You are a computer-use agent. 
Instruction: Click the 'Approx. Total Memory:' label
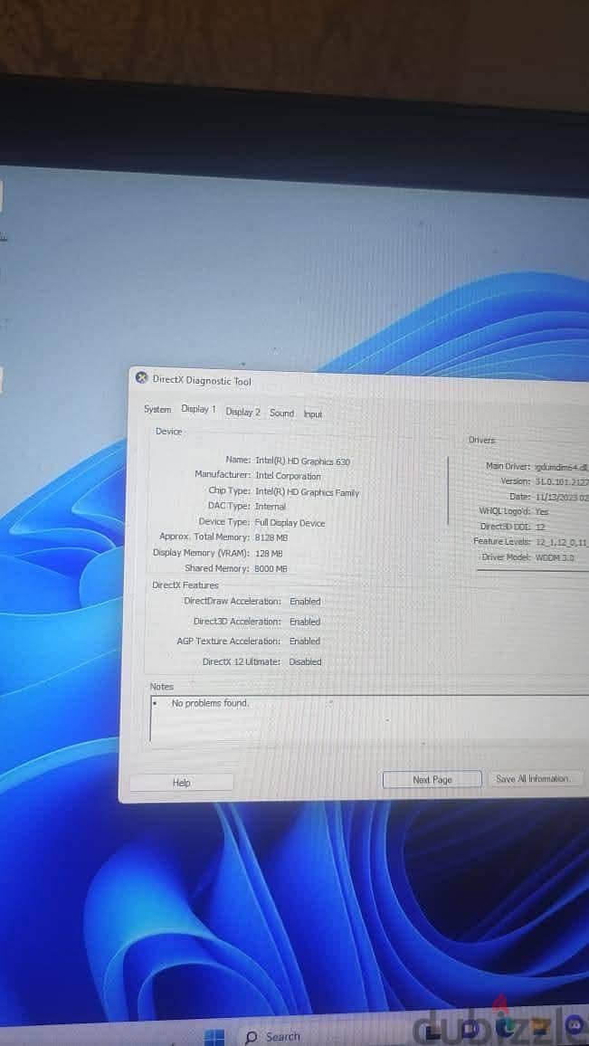pyautogui.click(x=204, y=537)
